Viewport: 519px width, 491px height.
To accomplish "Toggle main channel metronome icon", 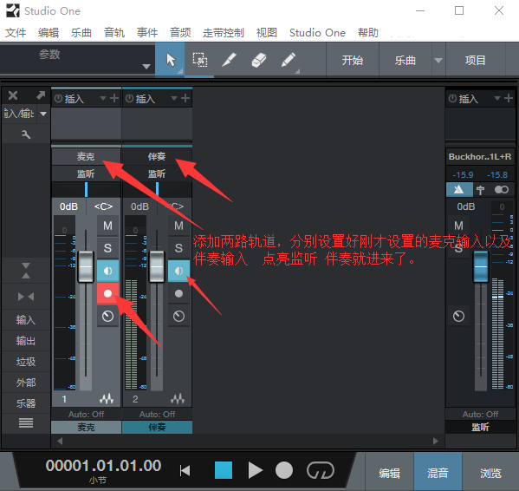I will click(459, 189).
